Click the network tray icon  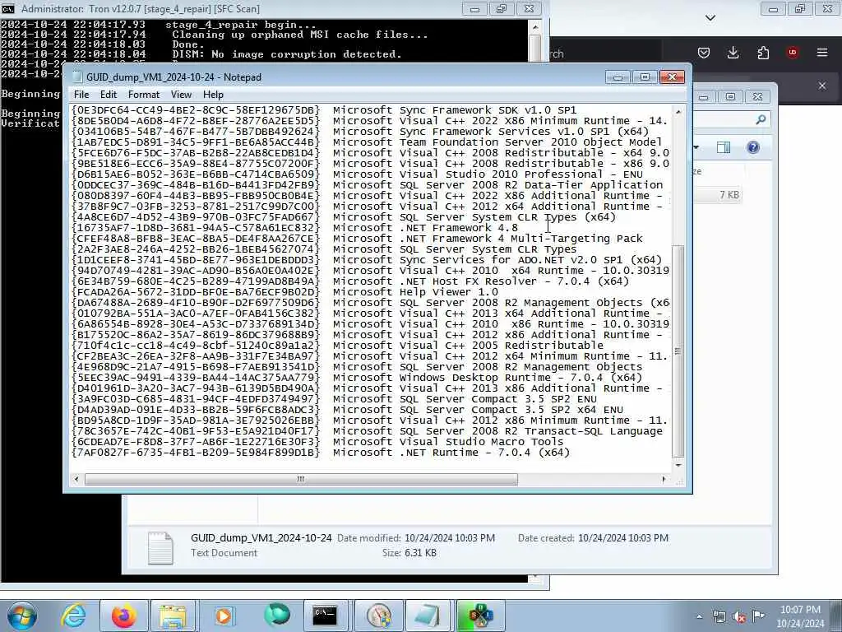[719, 616]
